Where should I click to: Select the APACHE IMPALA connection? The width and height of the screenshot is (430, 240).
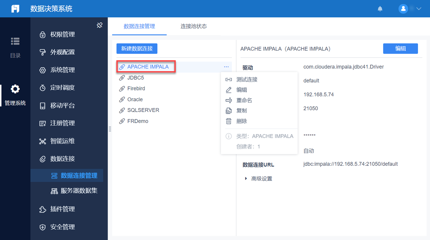tap(148, 67)
